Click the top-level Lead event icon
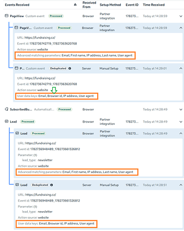Screen dimensions: 184x231 point(6,122)
